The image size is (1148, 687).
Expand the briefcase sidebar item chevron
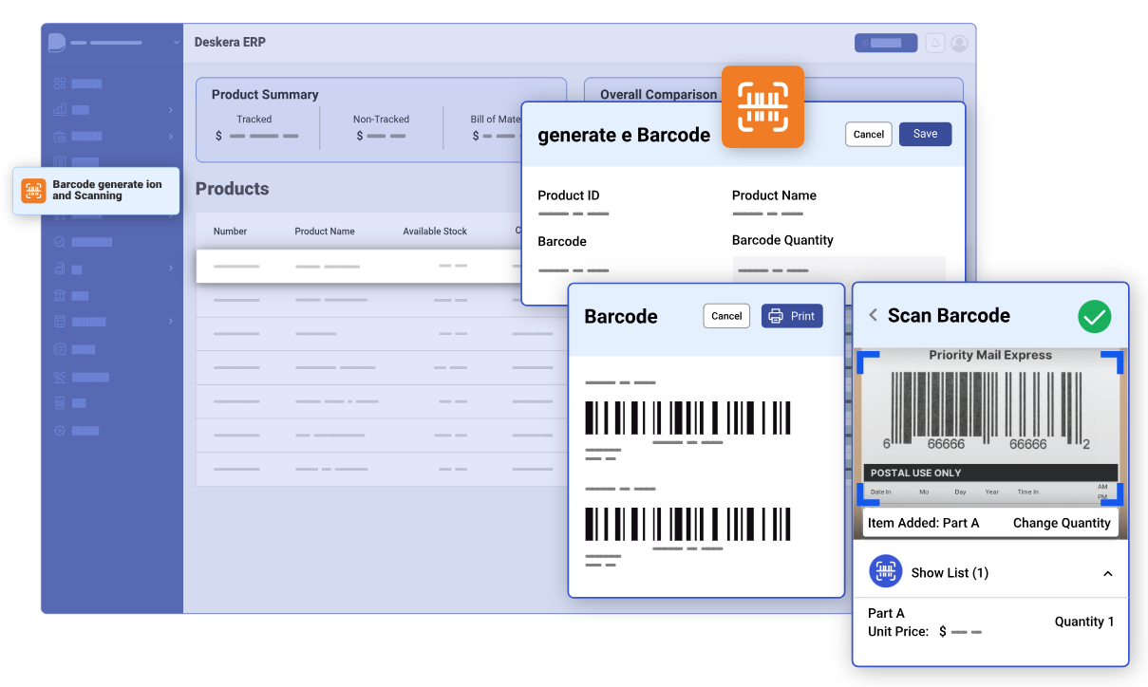coord(171,137)
